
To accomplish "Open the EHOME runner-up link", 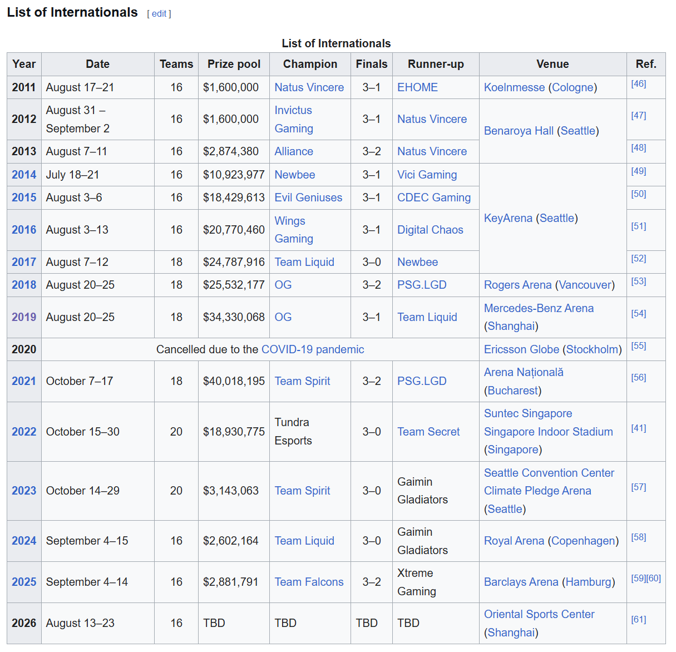I will point(417,87).
